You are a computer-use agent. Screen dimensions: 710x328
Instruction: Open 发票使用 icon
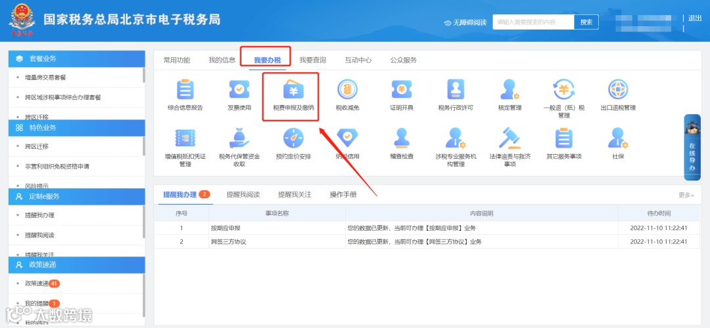point(239,89)
